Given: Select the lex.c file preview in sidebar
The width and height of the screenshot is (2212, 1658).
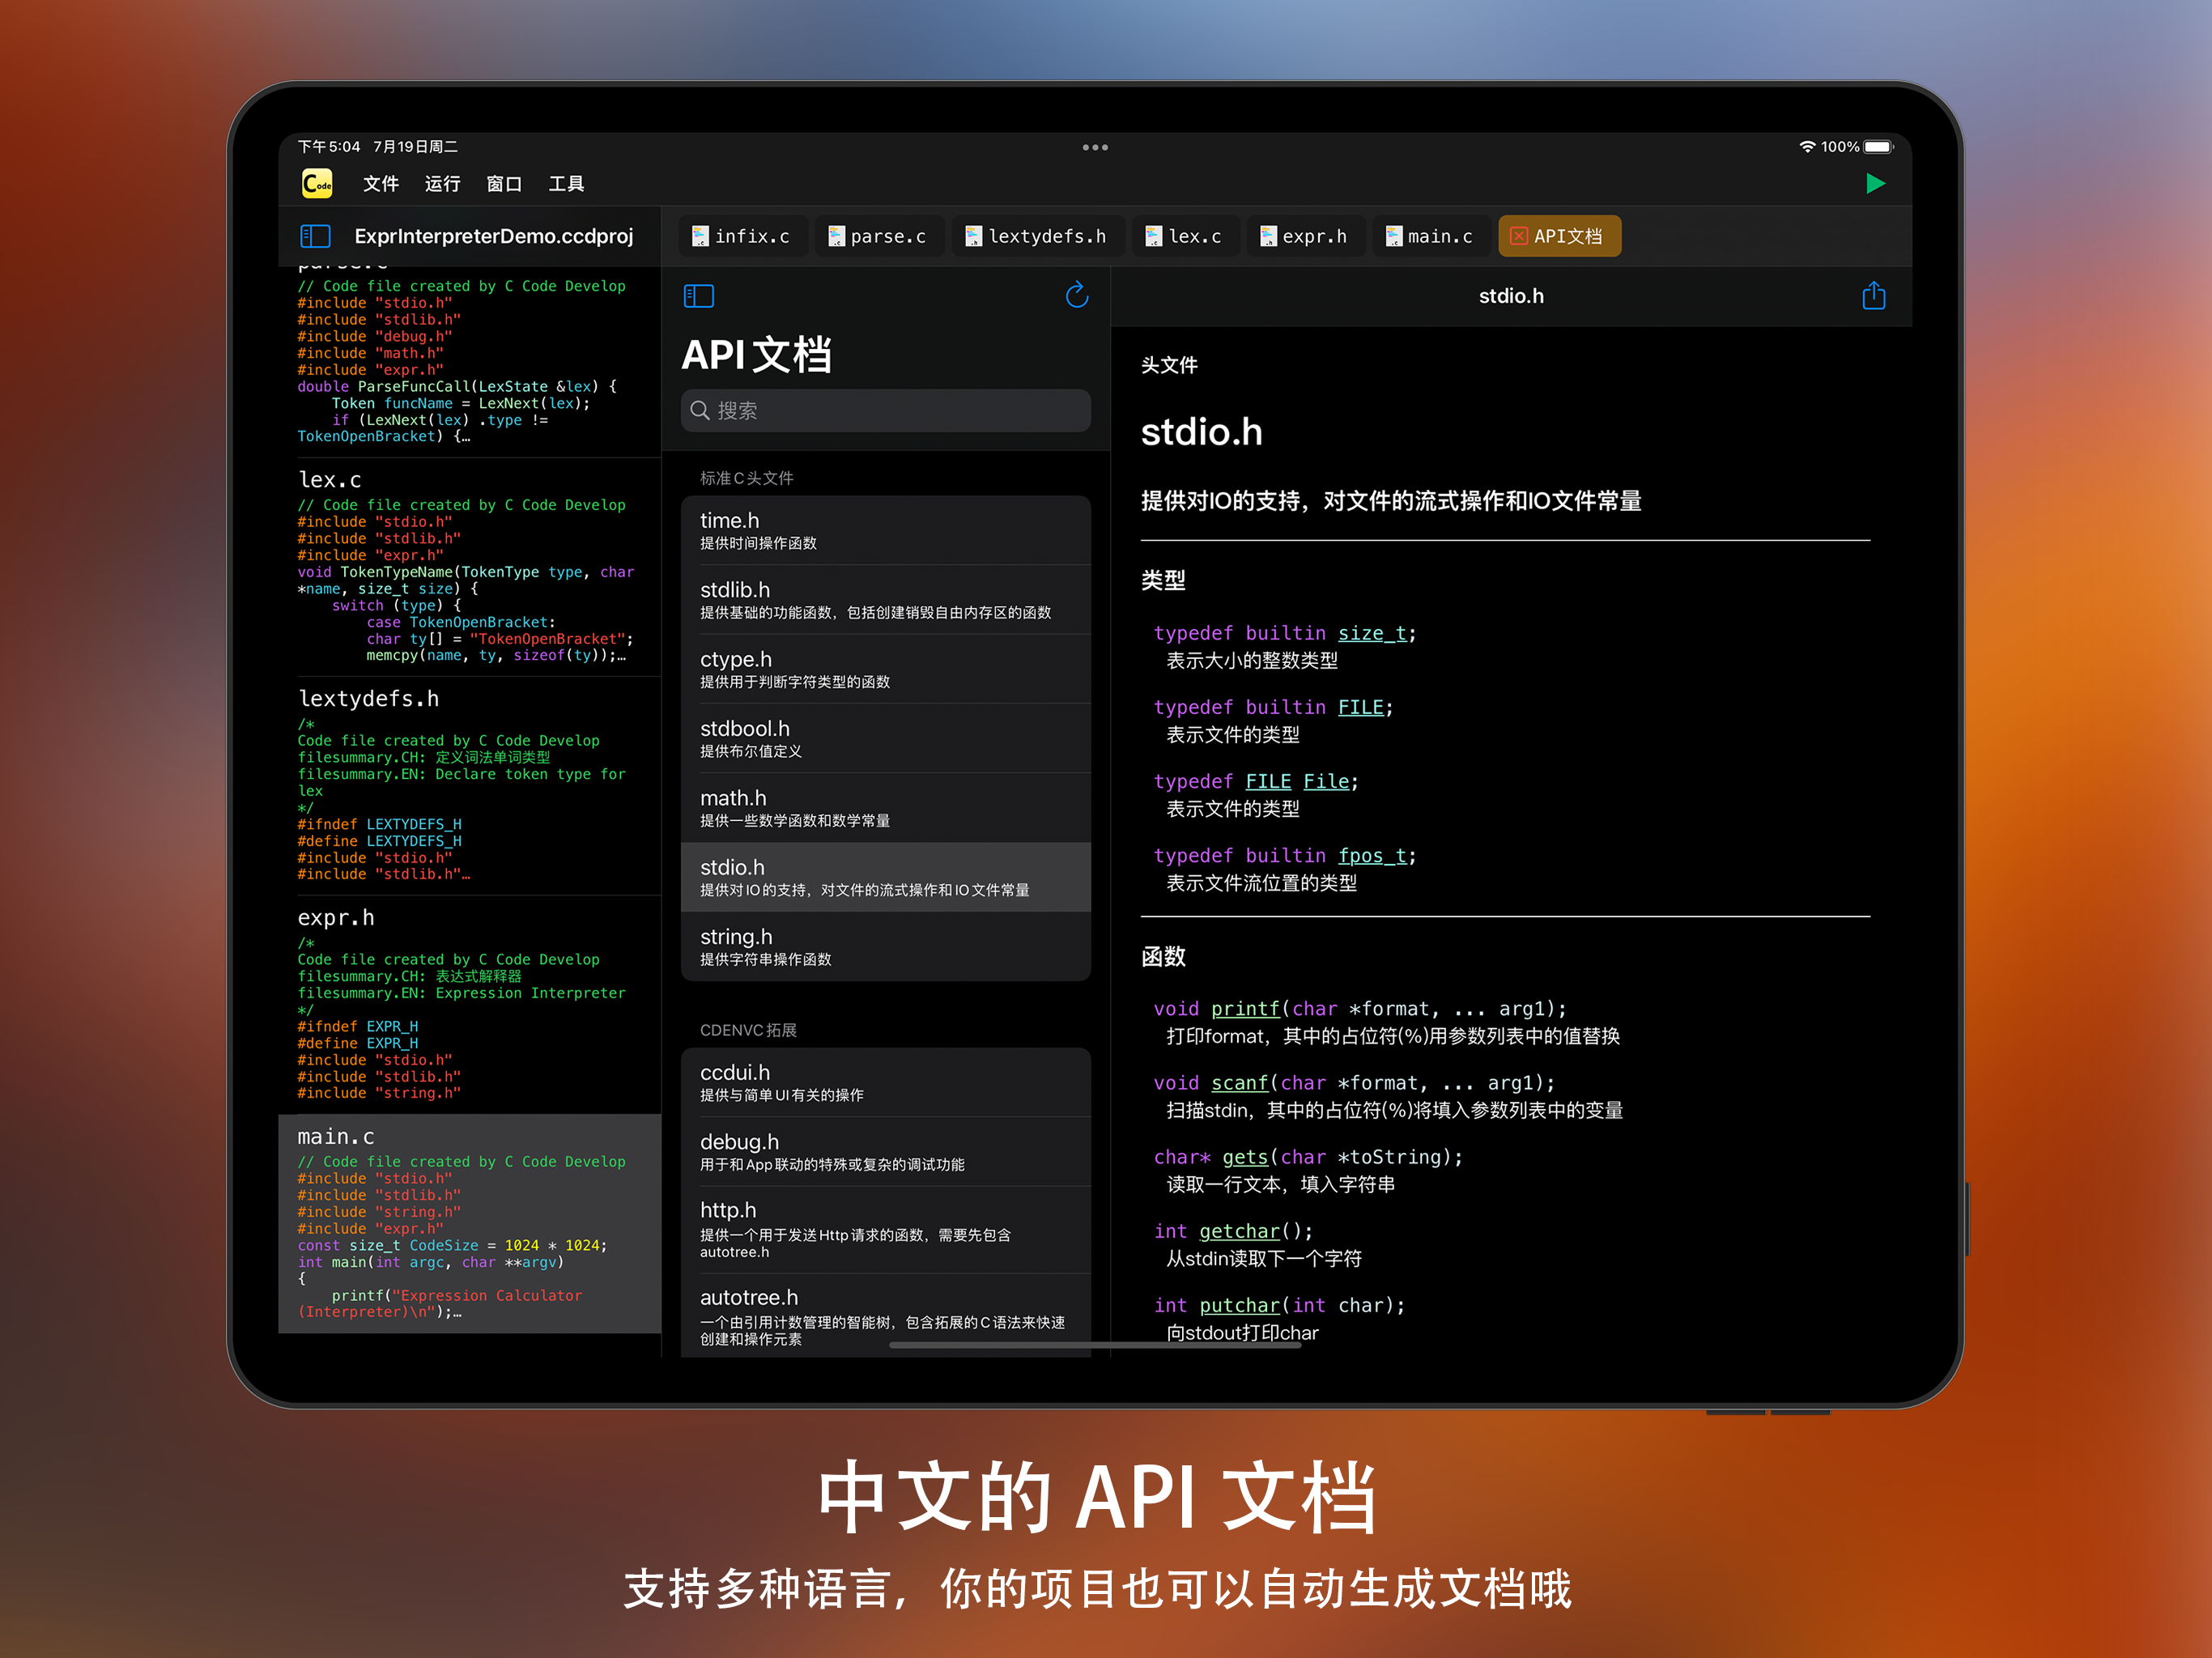Looking at the screenshot, I should (468, 566).
